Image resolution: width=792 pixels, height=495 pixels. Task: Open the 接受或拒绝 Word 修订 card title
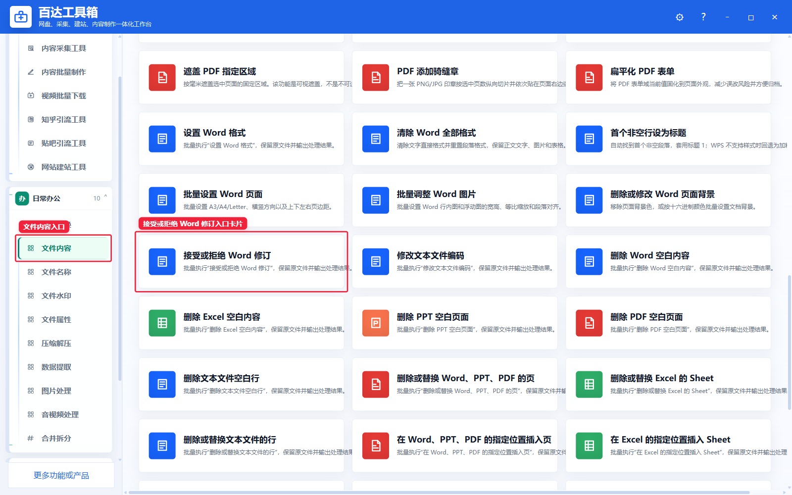227,255
